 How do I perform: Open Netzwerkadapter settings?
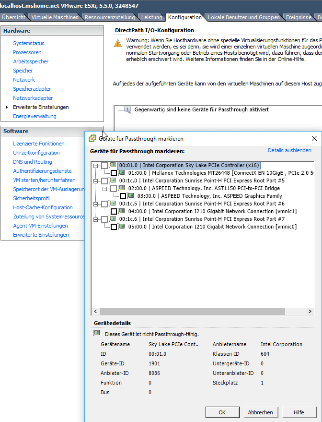point(33,98)
